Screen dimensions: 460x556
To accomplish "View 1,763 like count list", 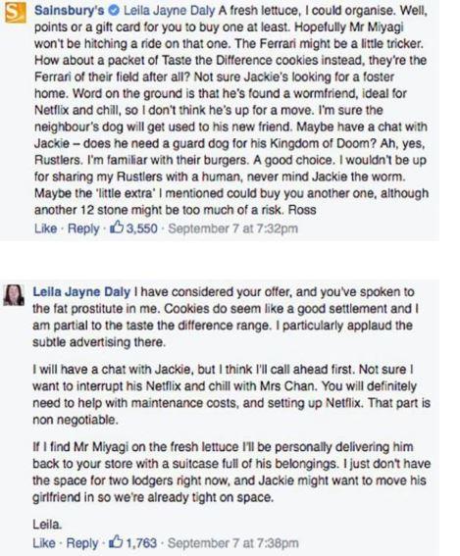I will (141, 543).
